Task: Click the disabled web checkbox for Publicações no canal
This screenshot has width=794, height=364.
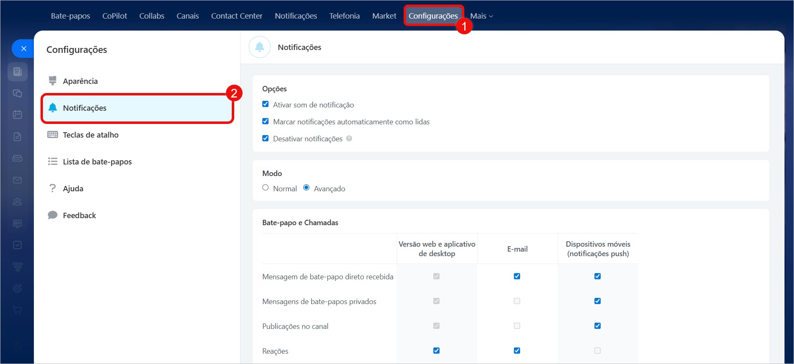Action: pyautogui.click(x=436, y=326)
